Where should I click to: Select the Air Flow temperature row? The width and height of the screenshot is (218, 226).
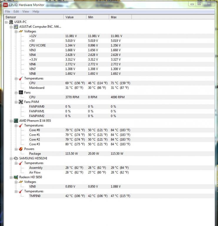(x=122, y=172)
